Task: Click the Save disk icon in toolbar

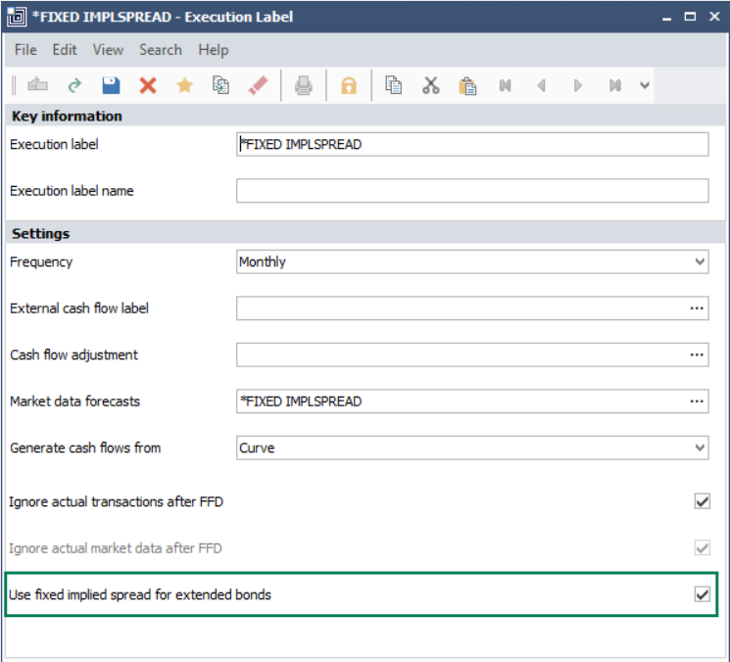Action: pos(111,86)
